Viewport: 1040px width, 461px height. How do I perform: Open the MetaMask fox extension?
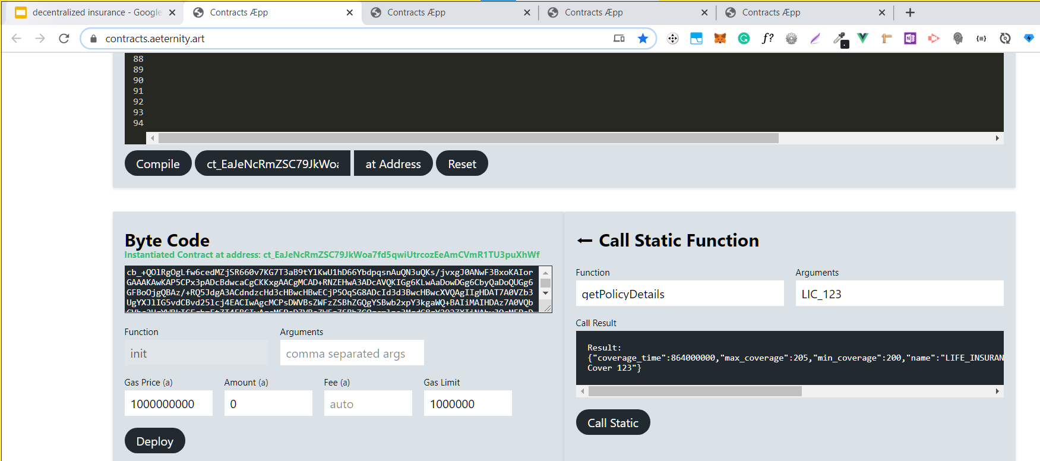(720, 39)
